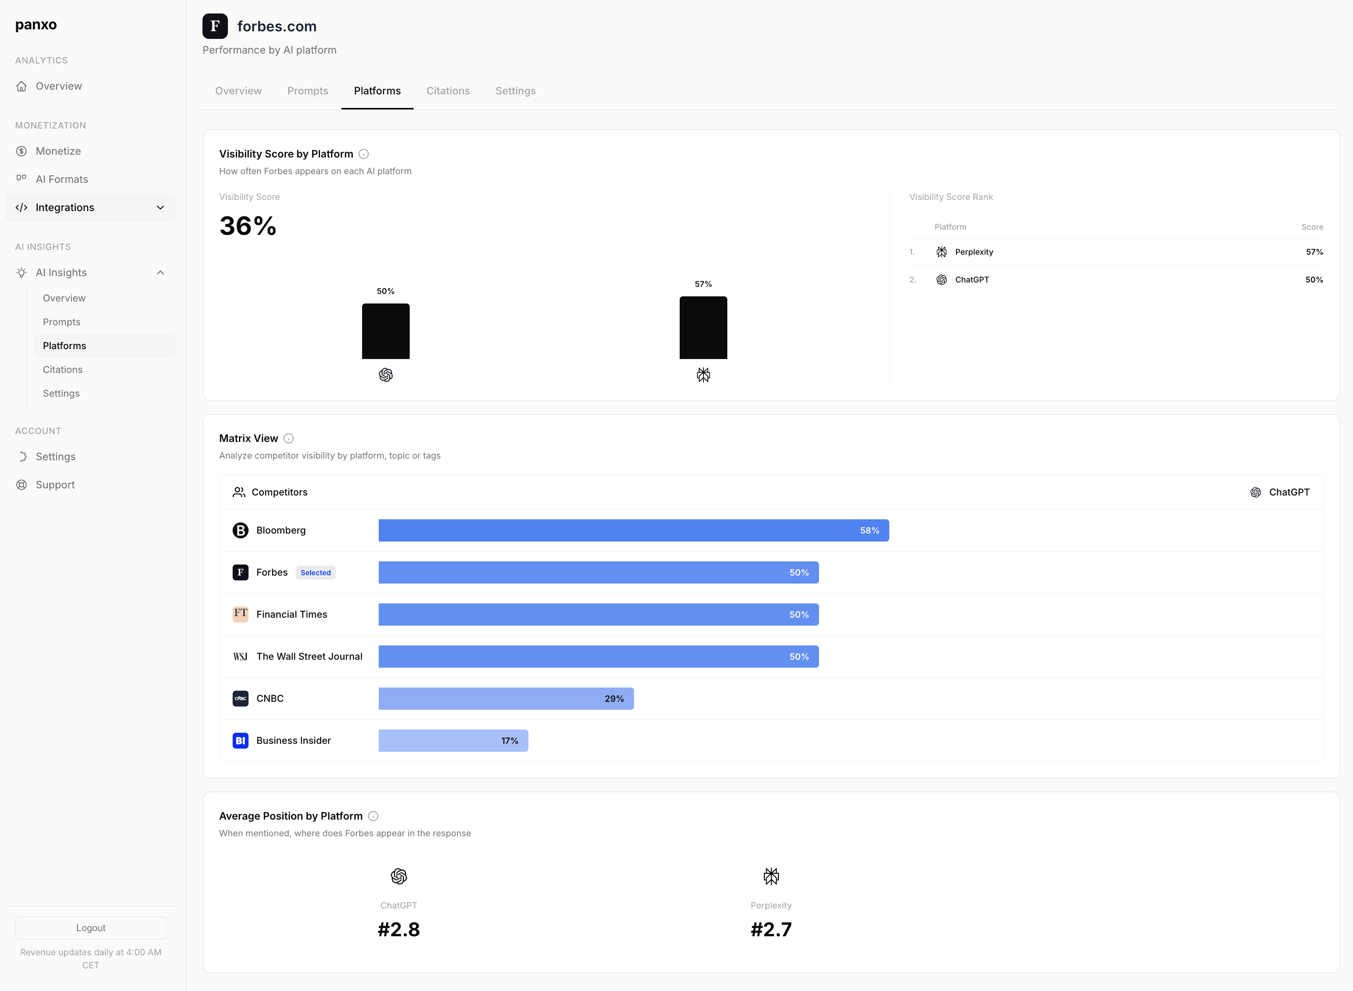Click the Monetize dollar icon in sidebar

click(21, 151)
